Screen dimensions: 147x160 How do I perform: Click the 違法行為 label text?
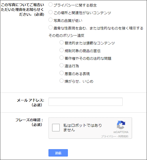(x=72, y=66)
